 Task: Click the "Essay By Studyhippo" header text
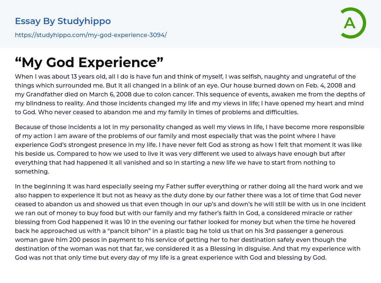(x=63, y=21)
